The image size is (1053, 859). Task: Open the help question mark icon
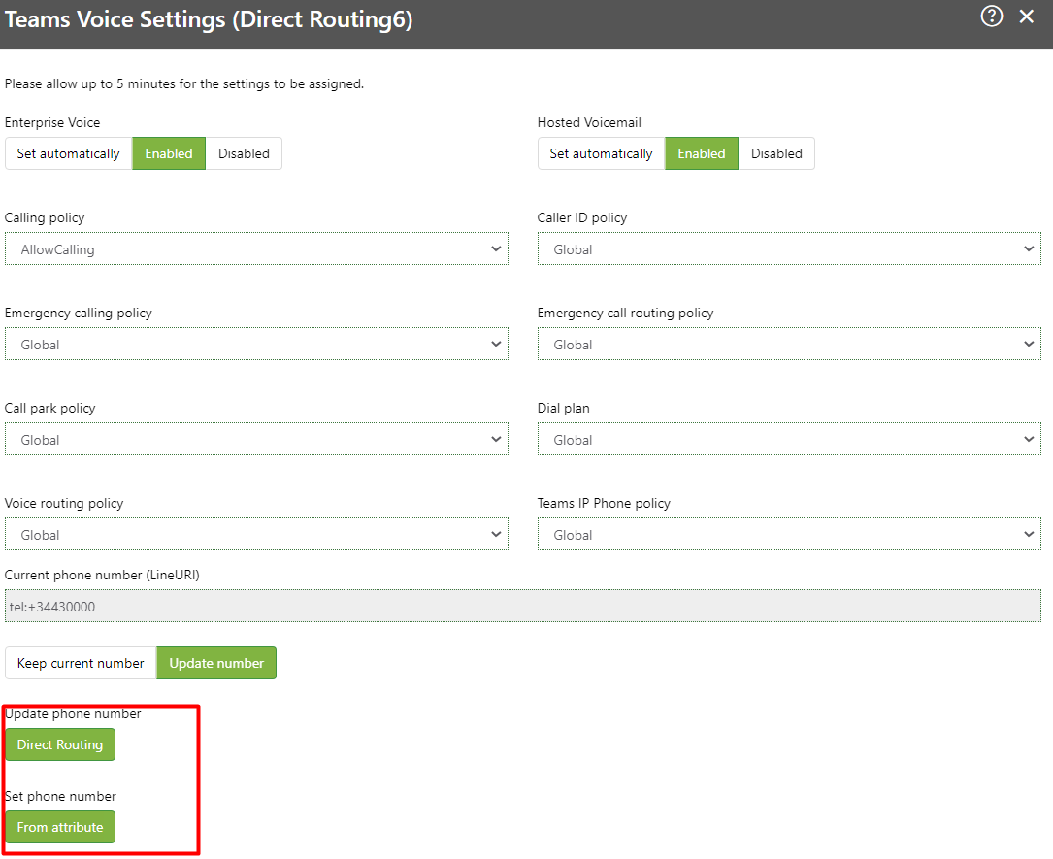tap(991, 17)
